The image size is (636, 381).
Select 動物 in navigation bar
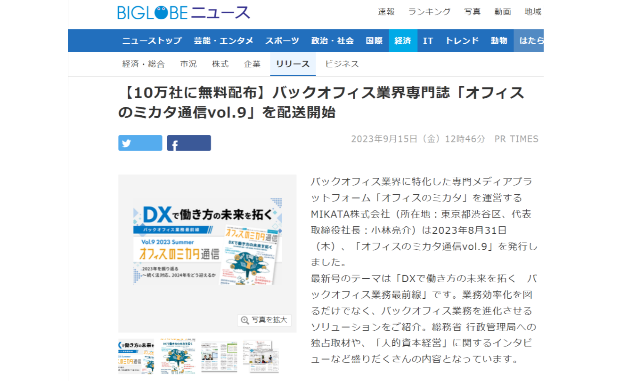[x=499, y=40]
